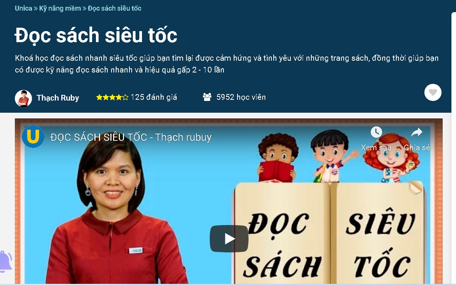Play the course preview video
456x285 pixels.
(229, 239)
